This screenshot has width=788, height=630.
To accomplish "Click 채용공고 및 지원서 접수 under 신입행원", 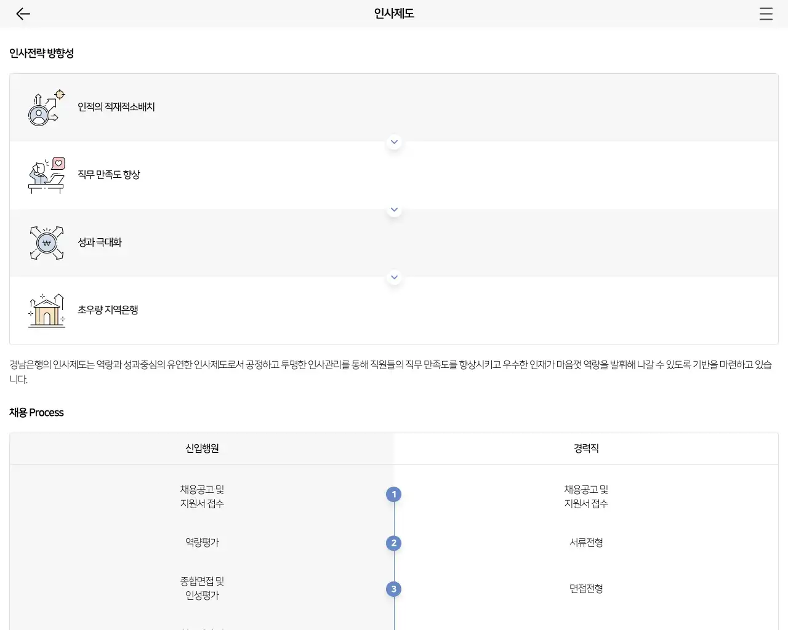I will tap(202, 496).
